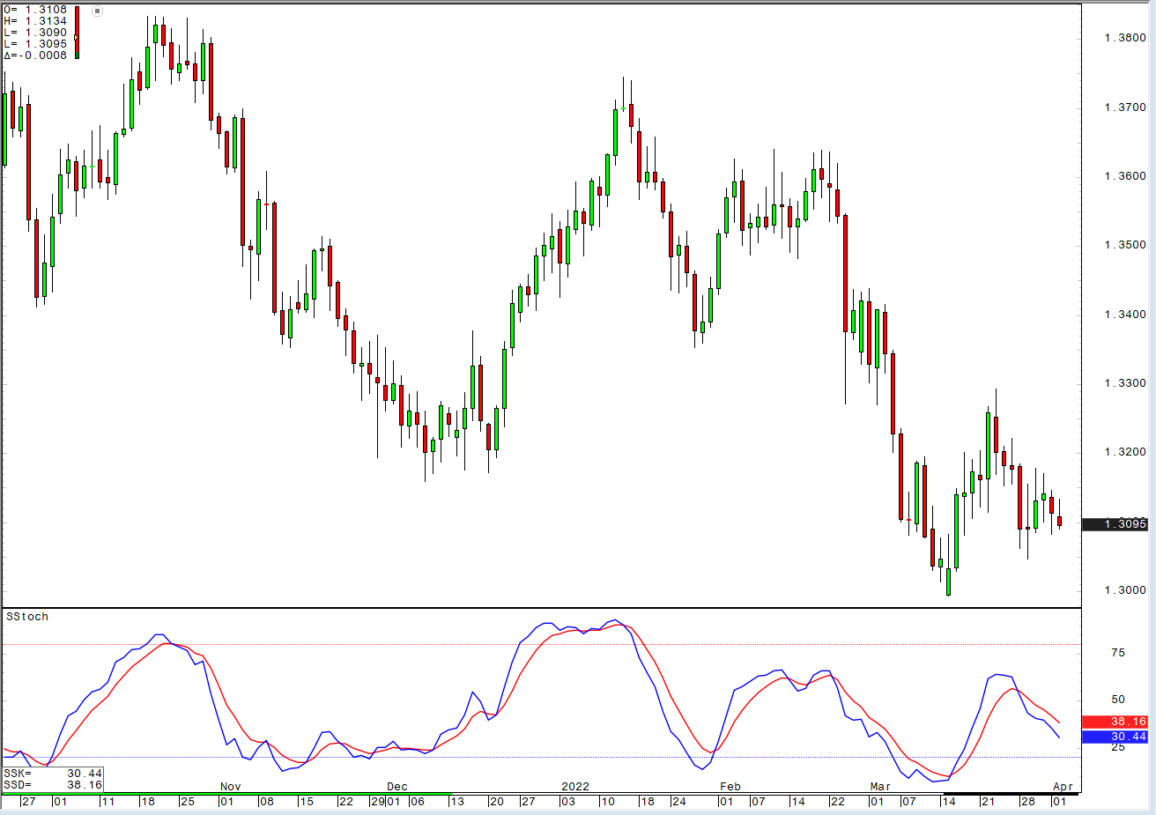Click the Δ=-0.0008 change readout
The height and width of the screenshot is (815, 1156).
click(35, 56)
